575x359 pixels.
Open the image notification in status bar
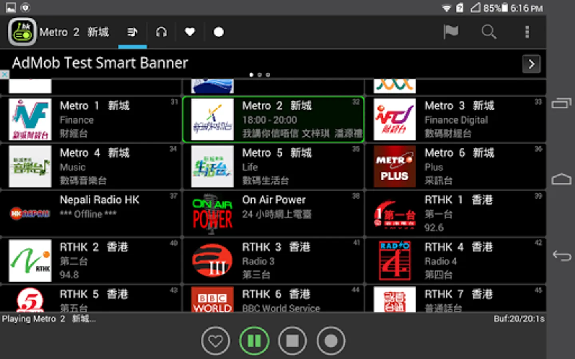[11, 8]
